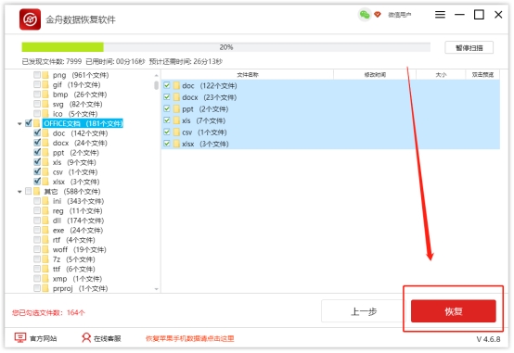Click the ico folder icon in tree
This screenshot has height=353, width=514.
click(x=45, y=114)
